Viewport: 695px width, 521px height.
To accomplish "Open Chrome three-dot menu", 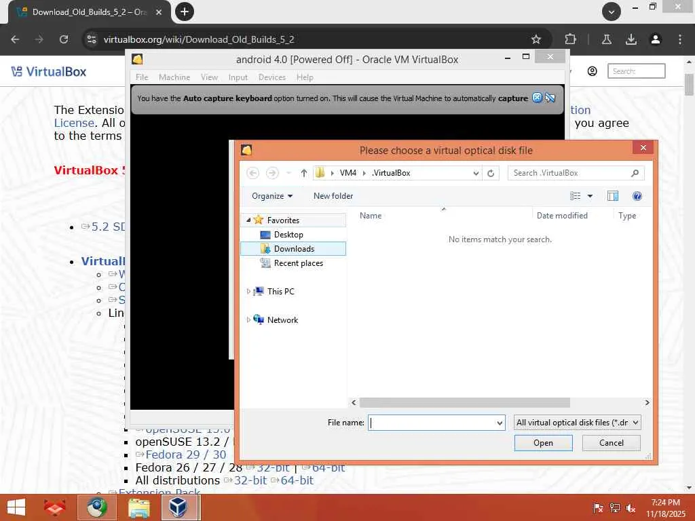I will click(680, 39).
